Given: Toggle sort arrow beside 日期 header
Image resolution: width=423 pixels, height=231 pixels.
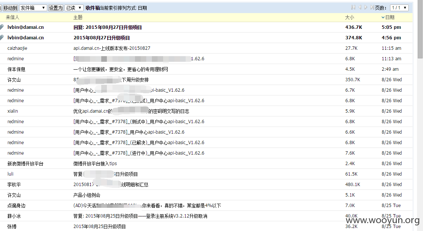Looking at the screenshot, I should [383, 18].
